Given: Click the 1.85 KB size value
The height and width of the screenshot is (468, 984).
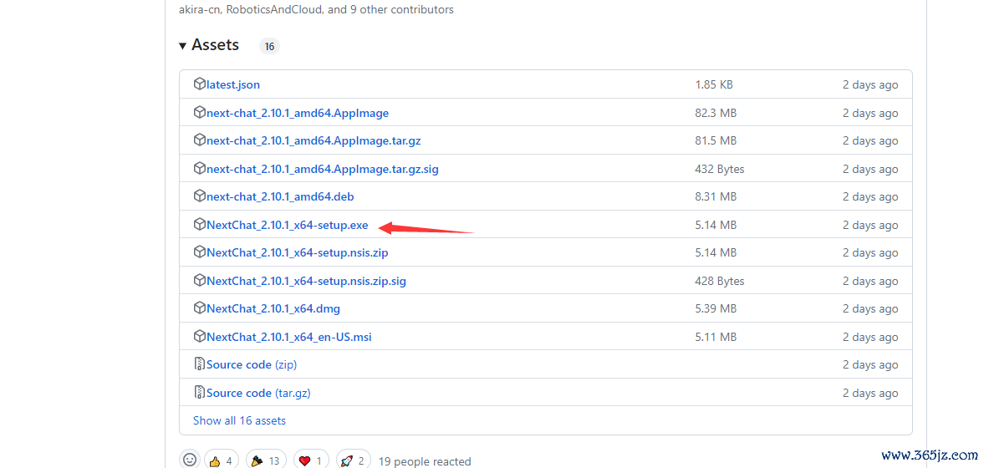Looking at the screenshot, I should click(714, 84).
